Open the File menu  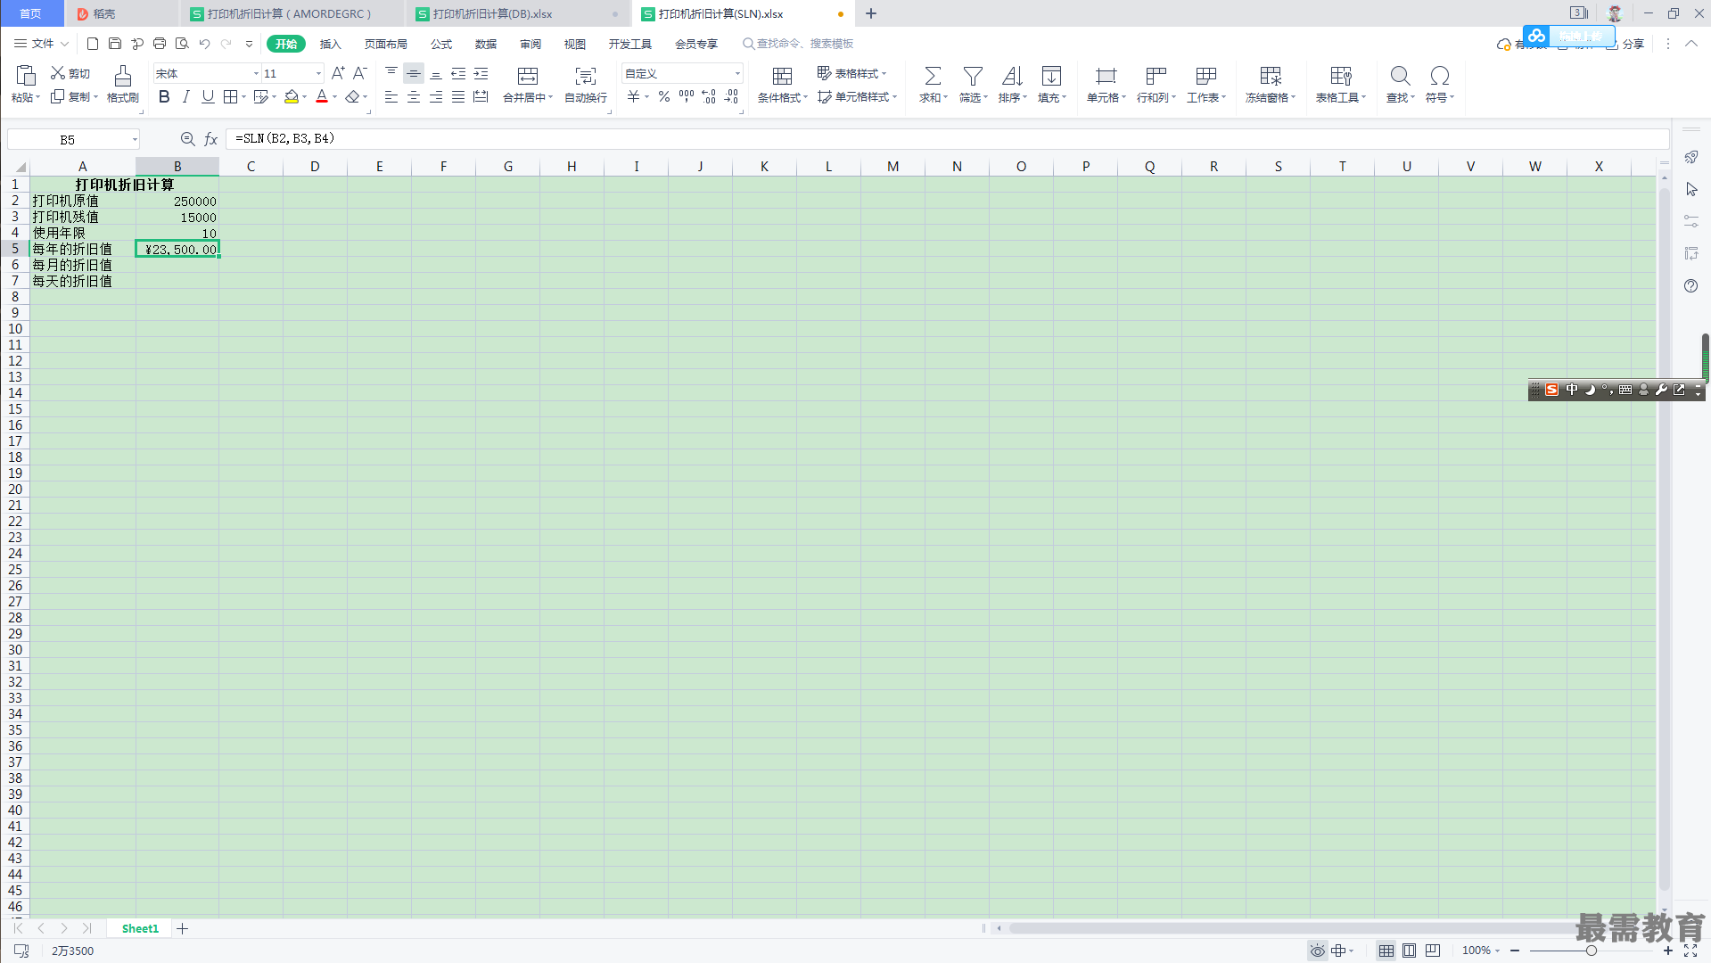coord(42,44)
